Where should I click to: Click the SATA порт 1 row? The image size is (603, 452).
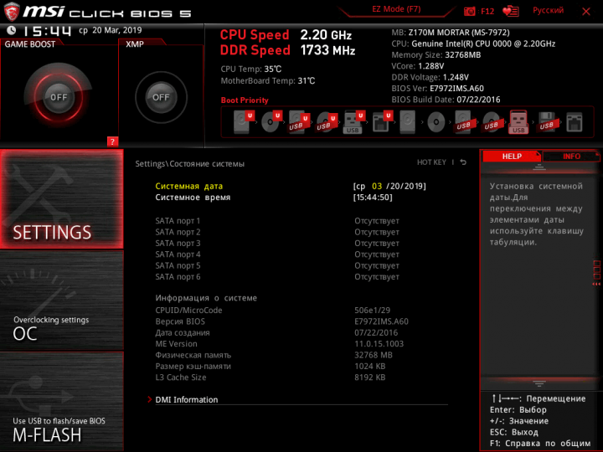tap(277, 221)
